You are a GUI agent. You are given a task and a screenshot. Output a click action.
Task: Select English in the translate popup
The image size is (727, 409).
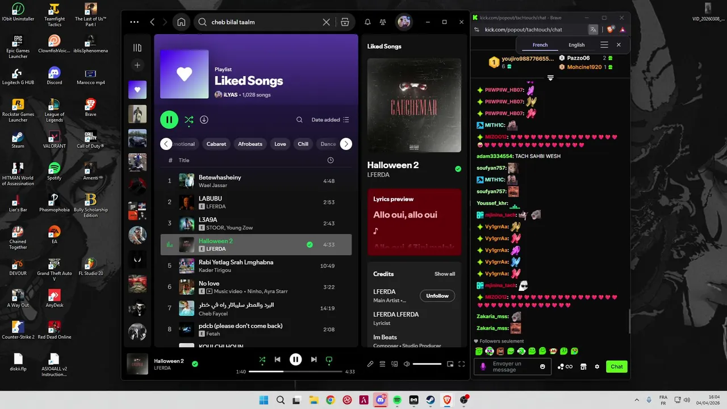click(x=576, y=45)
